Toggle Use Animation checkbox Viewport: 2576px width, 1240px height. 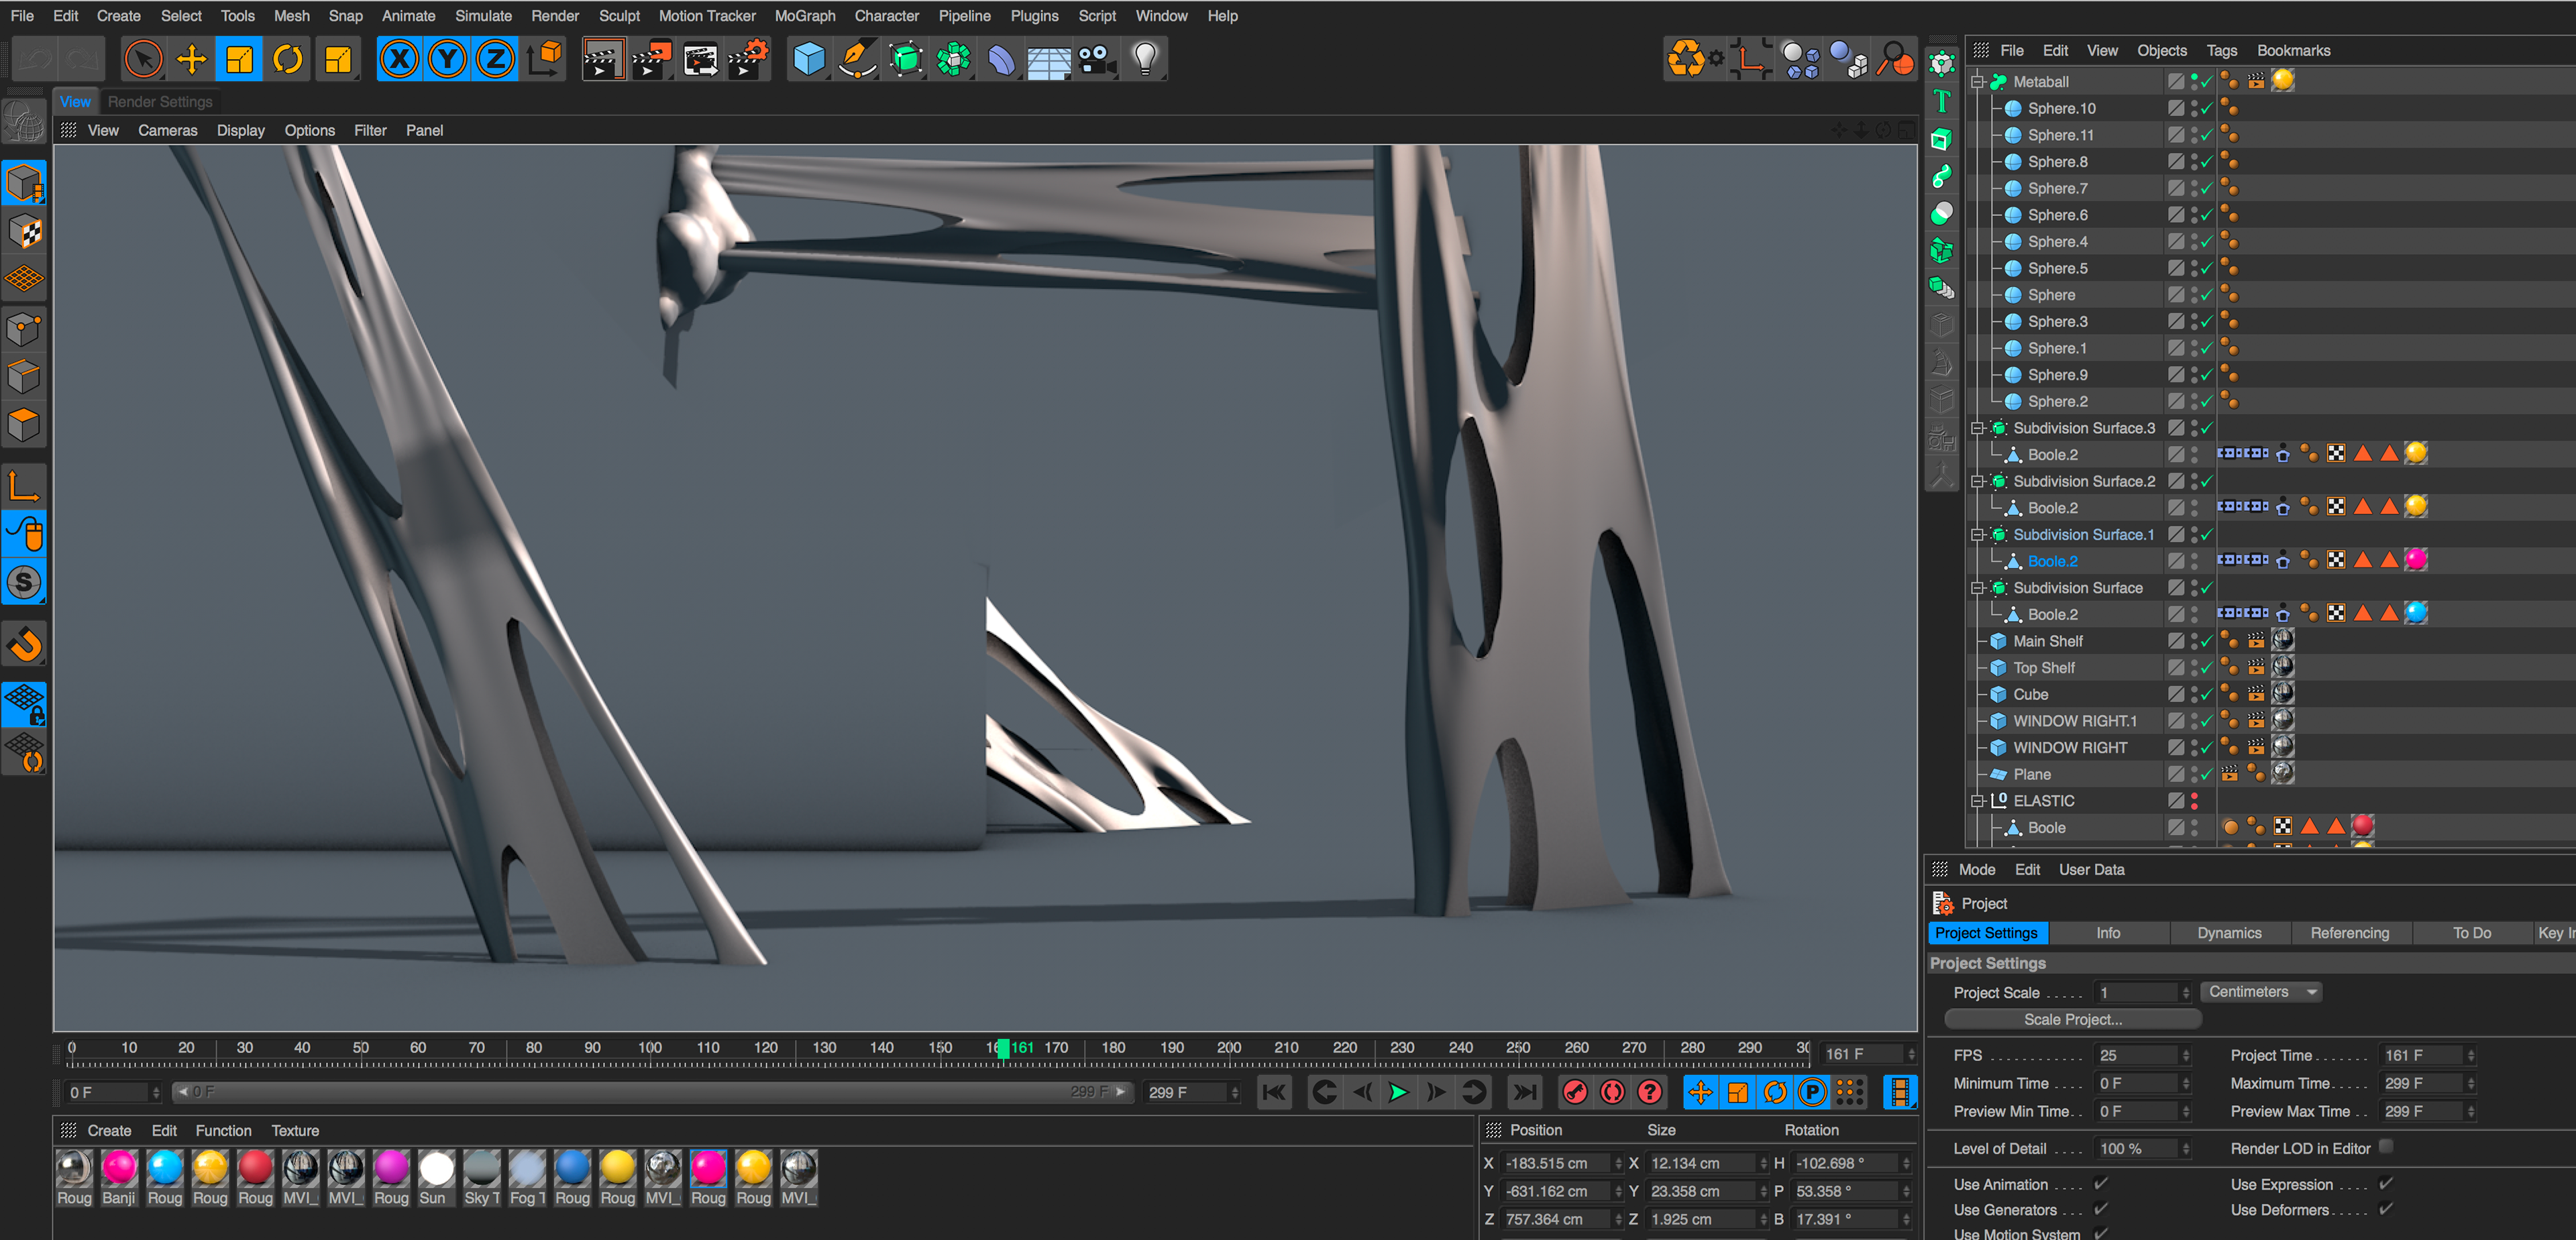2101,1184
